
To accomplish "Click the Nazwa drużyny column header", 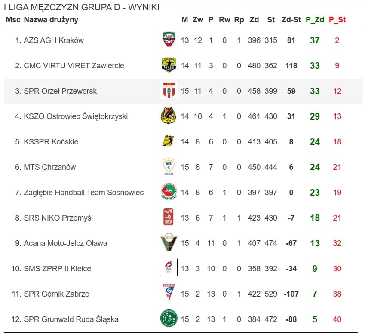I will 51,20.
